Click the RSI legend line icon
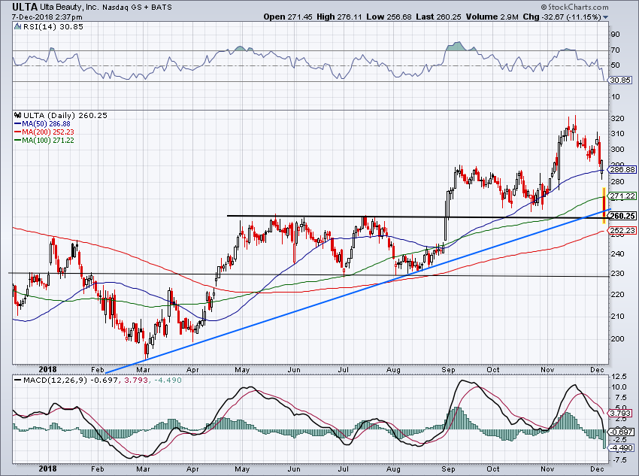639x476 pixels. pos(17,27)
